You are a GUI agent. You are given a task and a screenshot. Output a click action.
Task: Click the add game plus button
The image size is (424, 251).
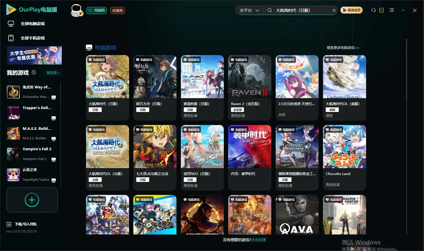coord(32,200)
